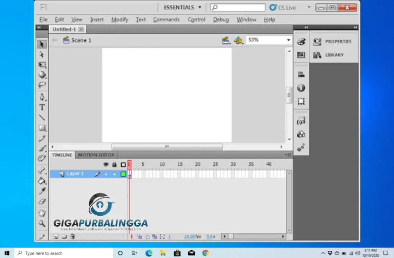Delete the selected layer using trash icon
394x258 pixels.
click(72, 236)
